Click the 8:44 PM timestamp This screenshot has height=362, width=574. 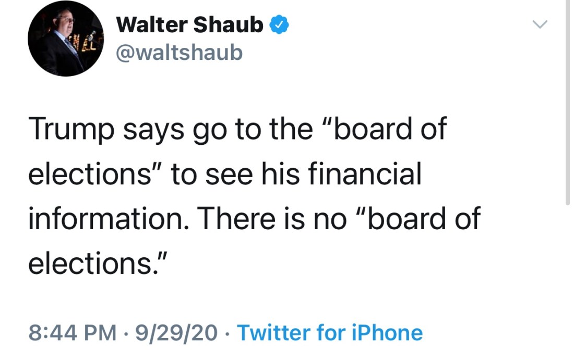[72, 332]
